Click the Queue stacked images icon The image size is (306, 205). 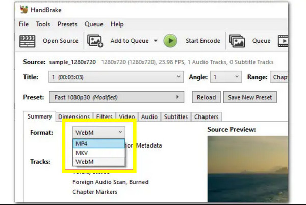point(237,41)
